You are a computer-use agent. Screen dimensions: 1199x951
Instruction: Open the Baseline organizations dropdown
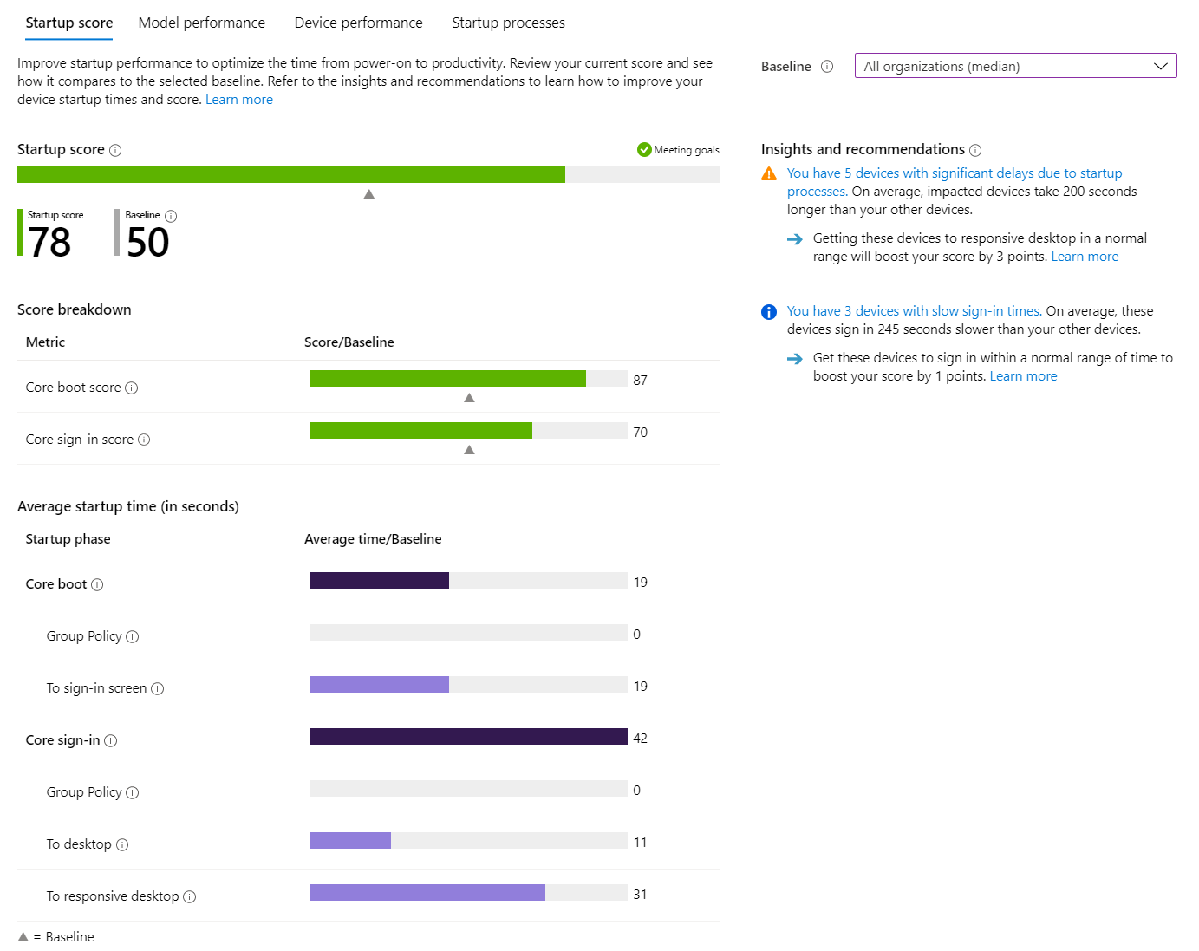point(1162,65)
